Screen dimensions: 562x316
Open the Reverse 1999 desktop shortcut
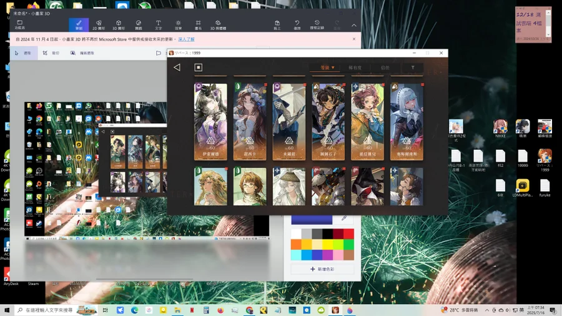pos(545,160)
